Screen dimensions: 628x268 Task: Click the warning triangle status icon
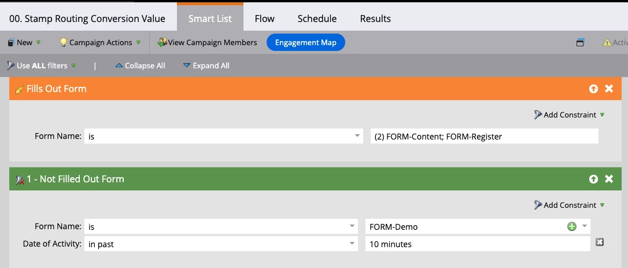[607, 42]
